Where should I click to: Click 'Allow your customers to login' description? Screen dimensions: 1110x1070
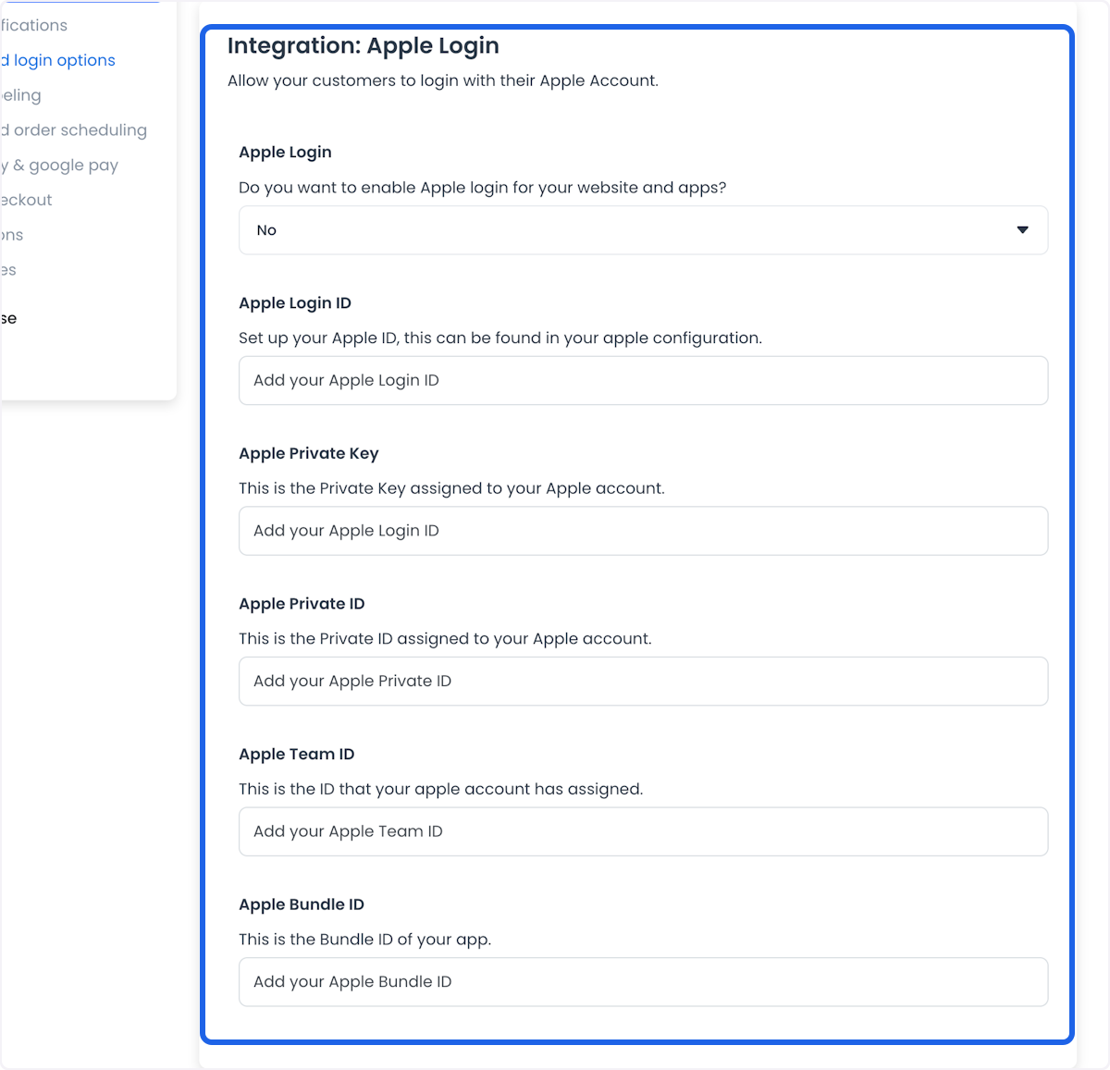[x=443, y=80]
